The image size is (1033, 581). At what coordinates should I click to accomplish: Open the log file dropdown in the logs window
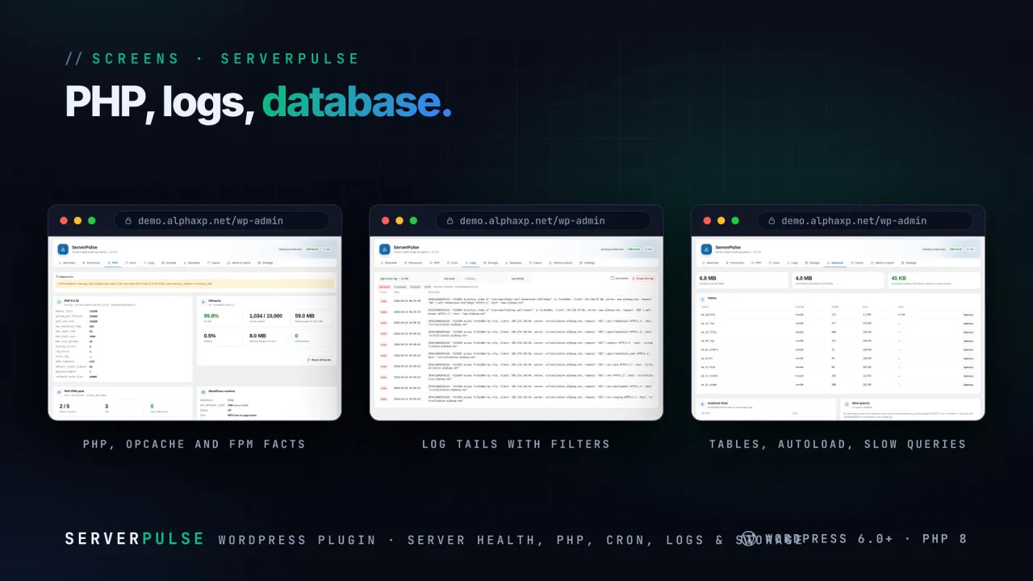pos(408,278)
